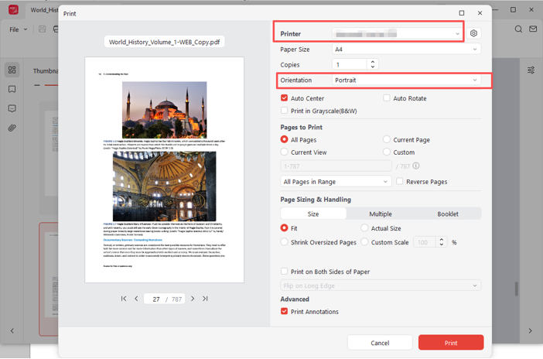543x359 pixels.
Task: Open printer settings gear icon
Action: click(x=473, y=34)
